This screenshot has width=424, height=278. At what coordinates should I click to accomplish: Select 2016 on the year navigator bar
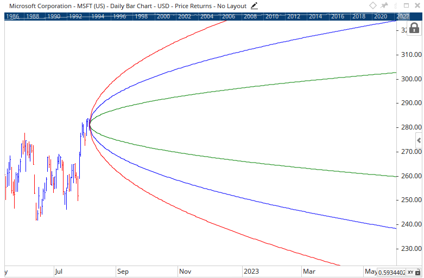[338, 16]
